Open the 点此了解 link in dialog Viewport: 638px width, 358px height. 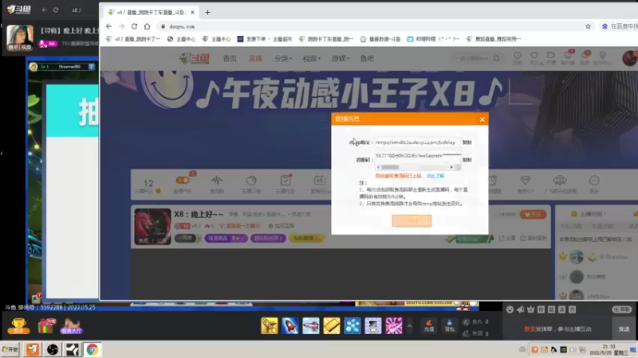coord(435,176)
